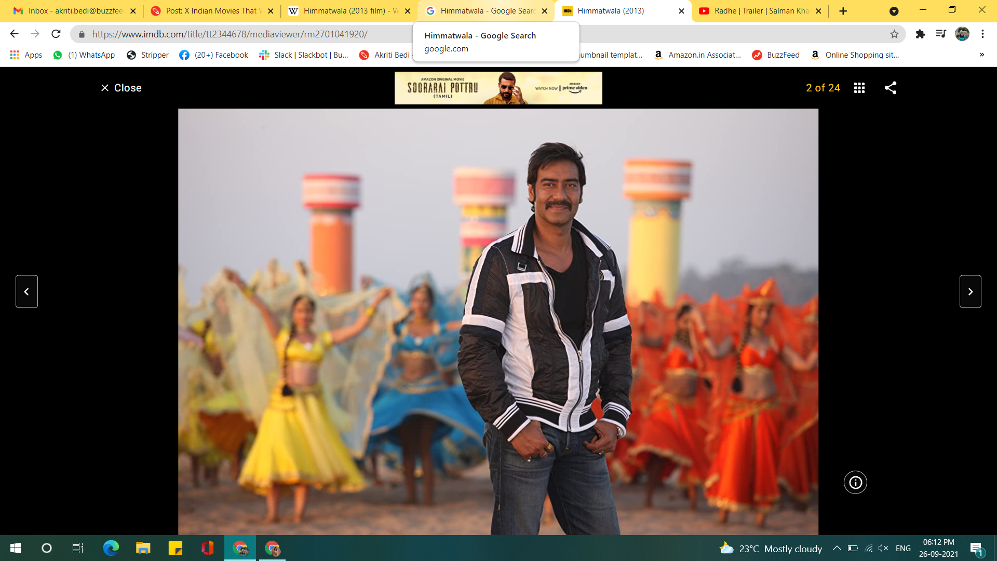The width and height of the screenshot is (997, 561).
Task: Open the Amazon.in Associates bookmark
Action: click(x=698, y=55)
